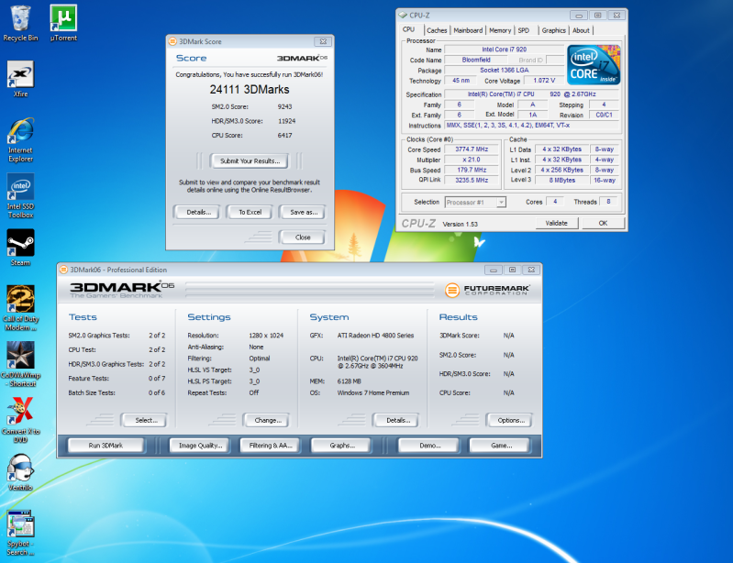733x563 pixels.
Task: Click the CPU-Z window title icon
Action: [x=403, y=16]
